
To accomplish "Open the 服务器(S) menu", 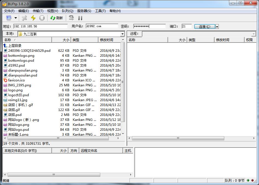I will [84, 11].
